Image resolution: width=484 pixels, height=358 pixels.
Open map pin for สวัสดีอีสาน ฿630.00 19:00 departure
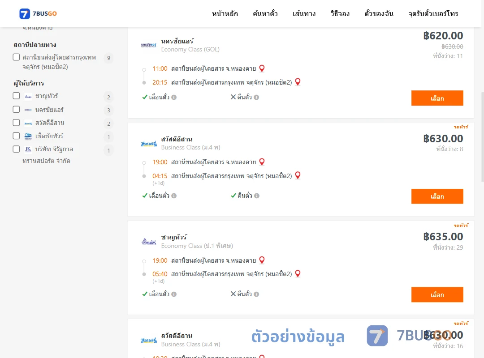(x=262, y=162)
